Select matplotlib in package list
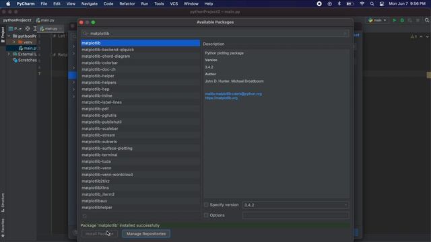 141,43
